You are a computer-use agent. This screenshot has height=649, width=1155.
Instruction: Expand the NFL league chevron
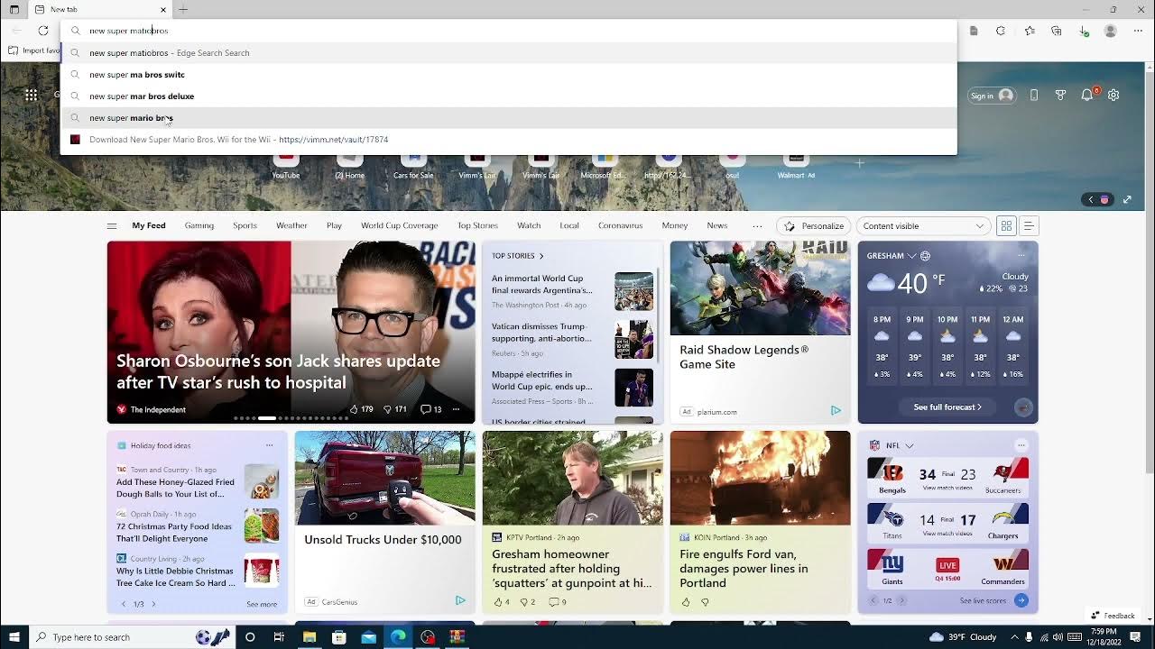[909, 445]
